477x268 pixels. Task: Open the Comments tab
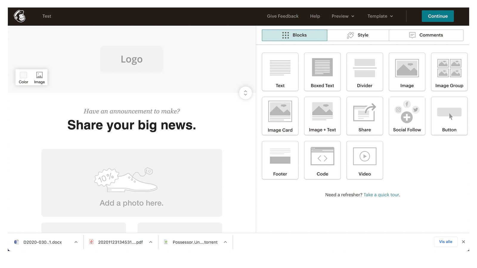(426, 35)
